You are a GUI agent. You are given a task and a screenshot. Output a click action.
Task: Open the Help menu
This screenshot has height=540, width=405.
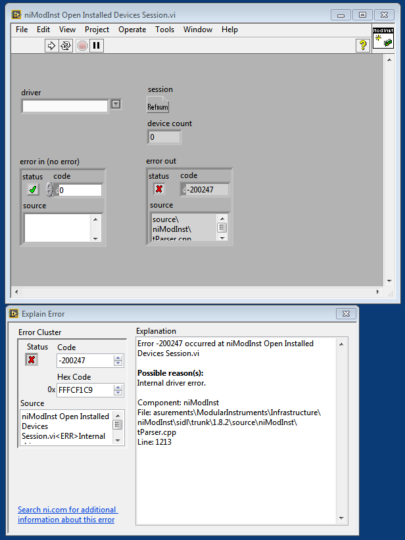[229, 30]
